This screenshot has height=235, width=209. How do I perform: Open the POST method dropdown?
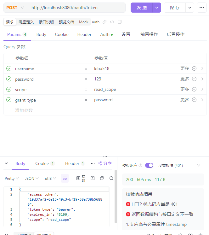click(15, 8)
